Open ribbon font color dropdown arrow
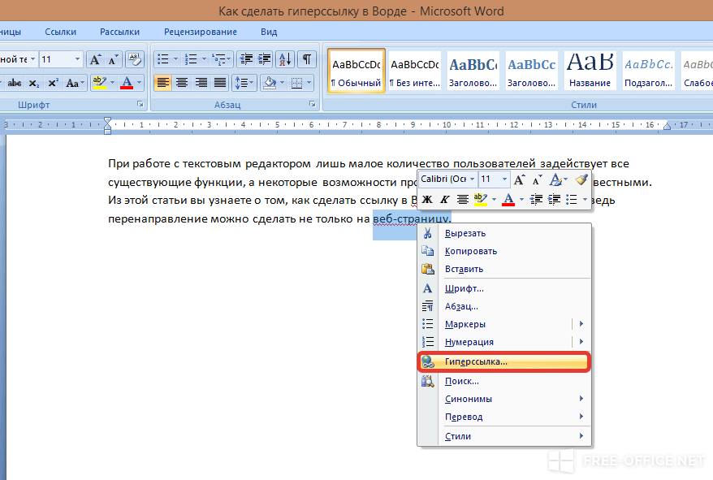713x480 pixels. (x=139, y=83)
